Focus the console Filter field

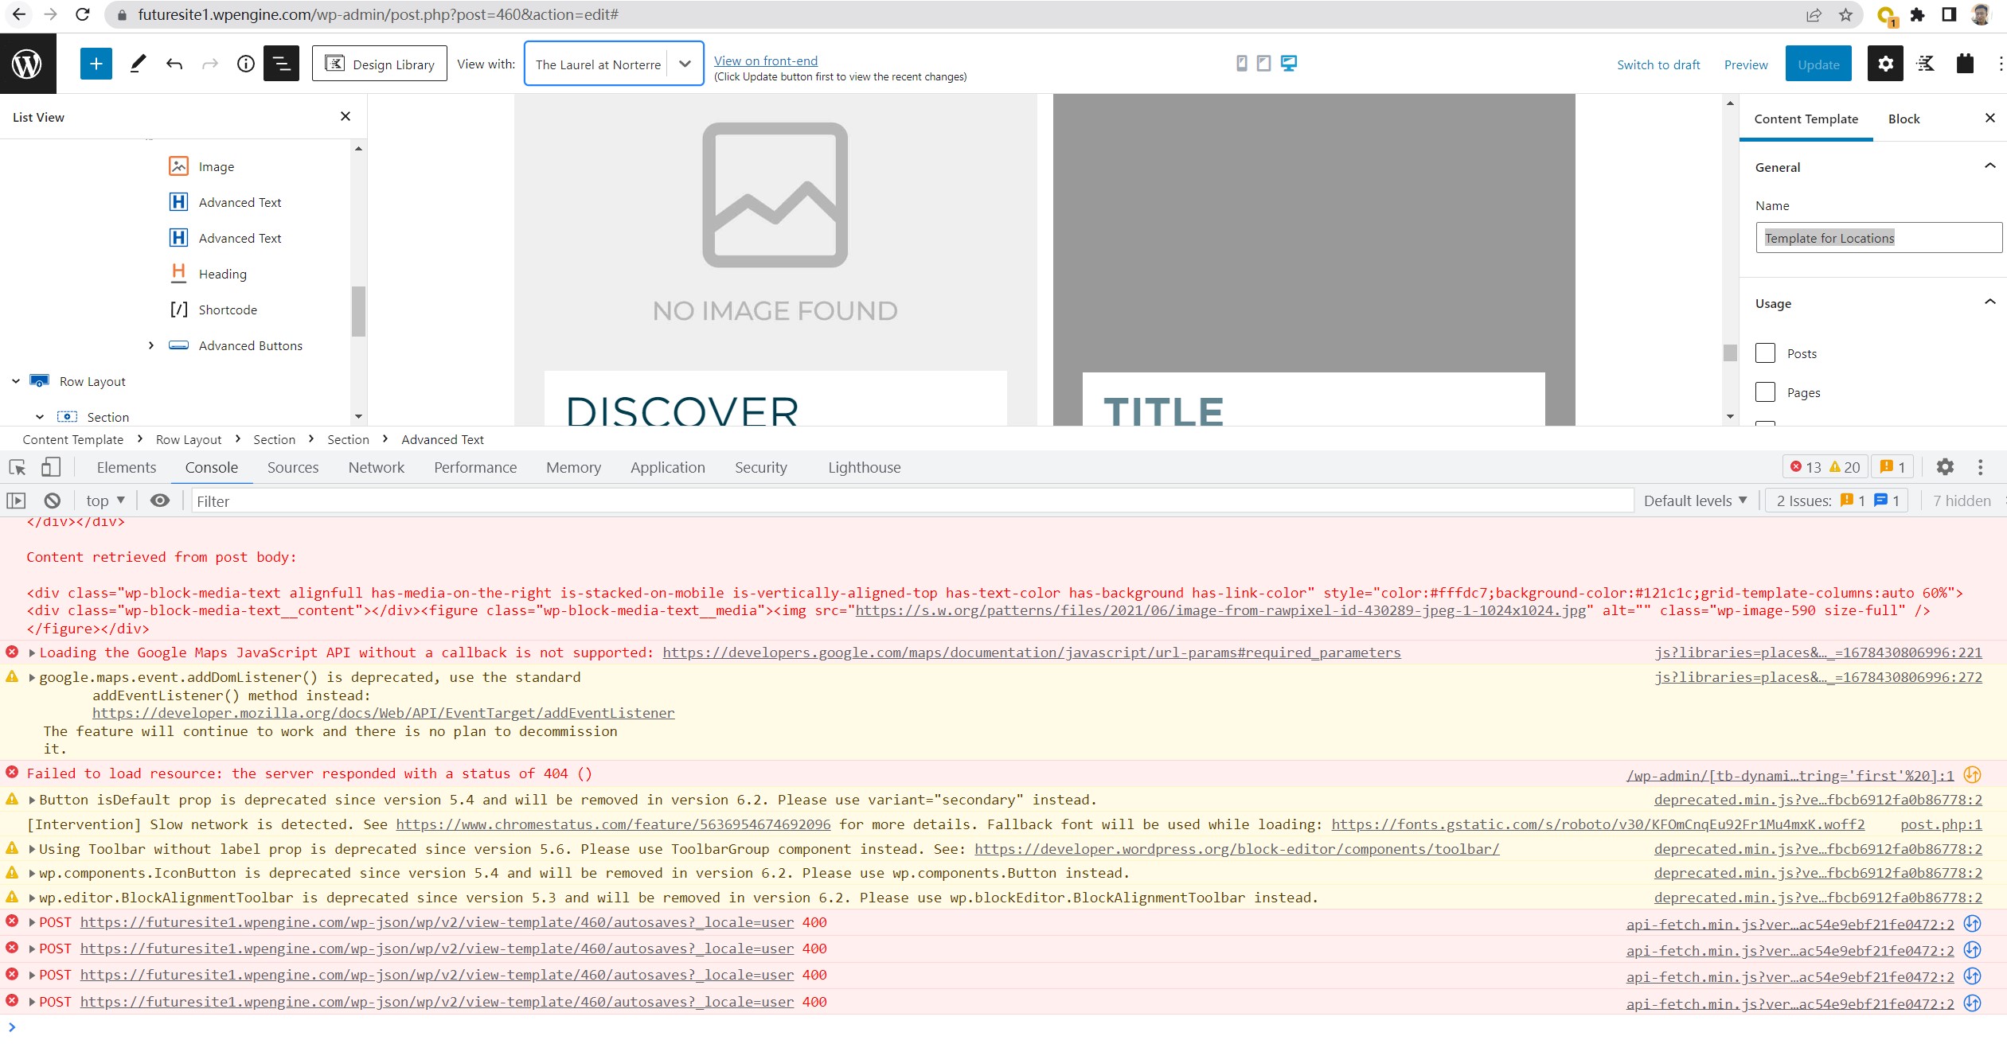(x=912, y=501)
